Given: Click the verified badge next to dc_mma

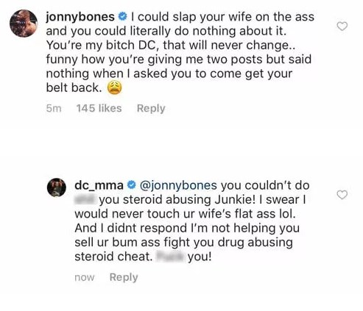Looking at the screenshot, I should [131, 185].
